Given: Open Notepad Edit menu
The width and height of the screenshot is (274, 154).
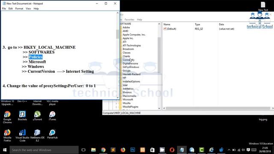Looking at the screenshot, I should [10, 9].
